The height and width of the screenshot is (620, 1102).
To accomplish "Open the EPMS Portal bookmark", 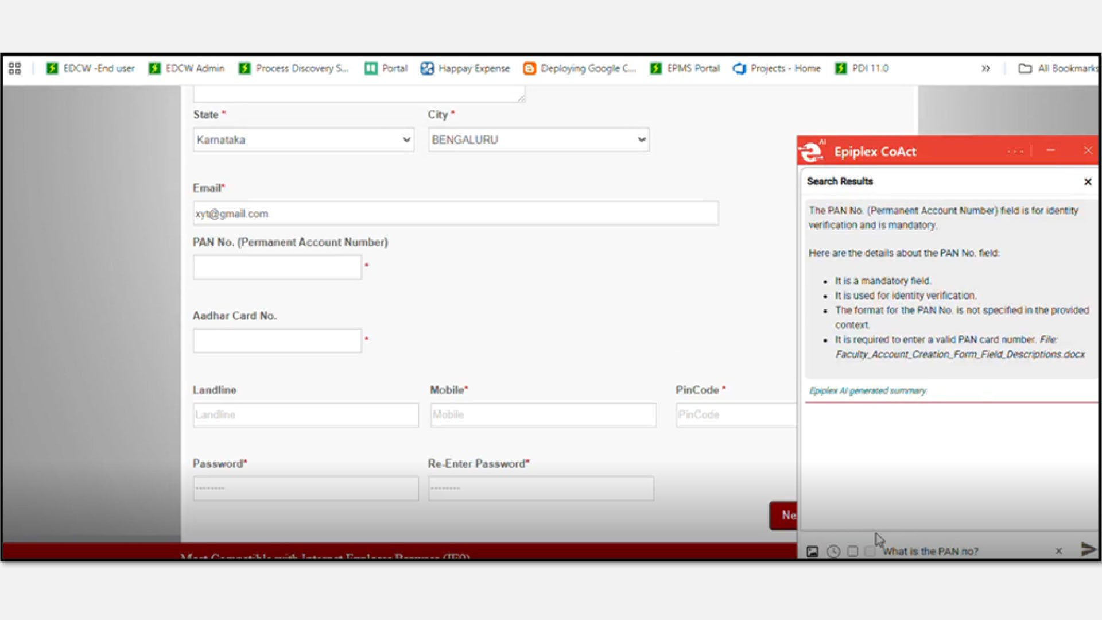I will click(x=685, y=68).
